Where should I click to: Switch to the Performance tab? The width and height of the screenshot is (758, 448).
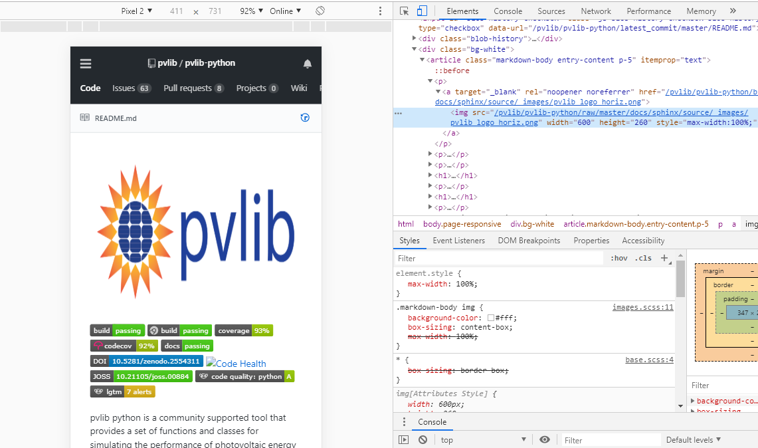click(x=649, y=11)
